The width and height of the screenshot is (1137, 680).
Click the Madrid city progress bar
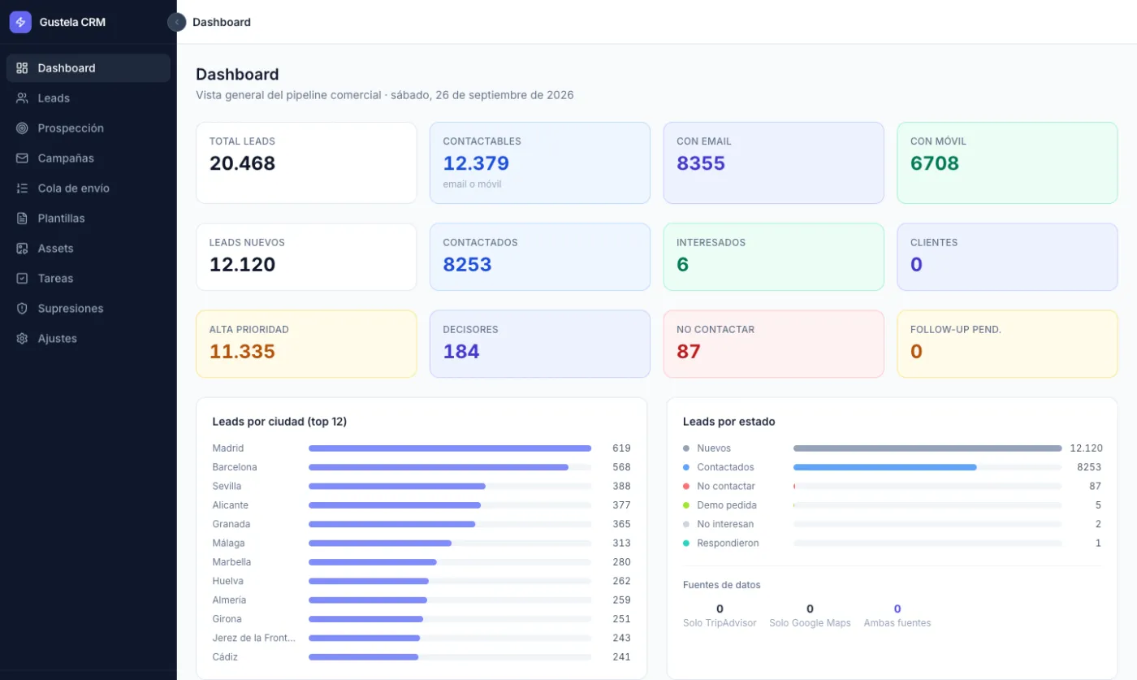[x=450, y=448]
